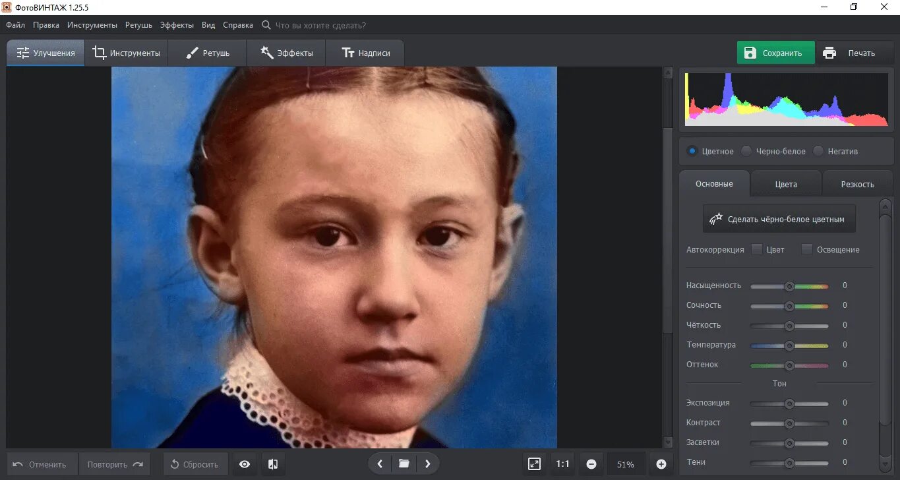Open the Вид menu

click(208, 25)
